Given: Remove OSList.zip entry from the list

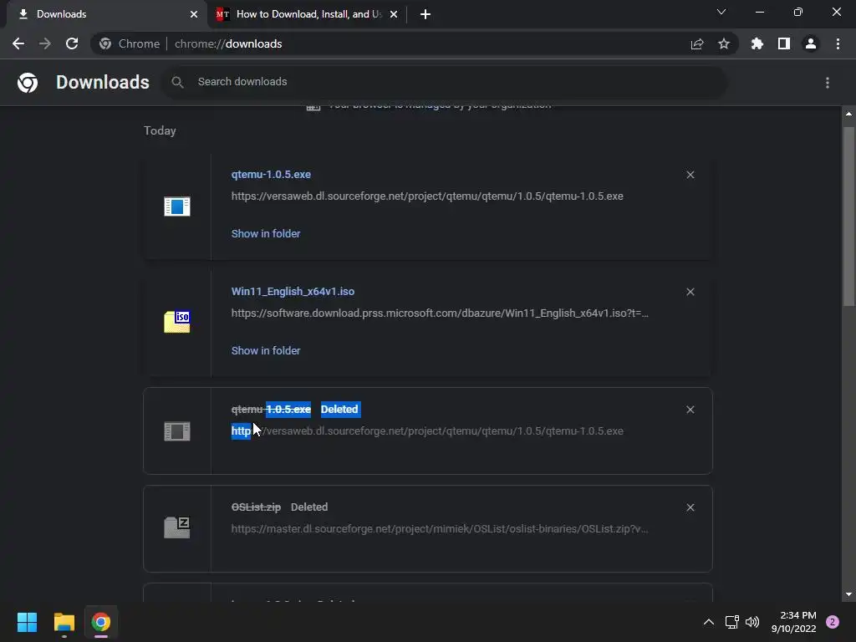Looking at the screenshot, I should click(690, 507).
